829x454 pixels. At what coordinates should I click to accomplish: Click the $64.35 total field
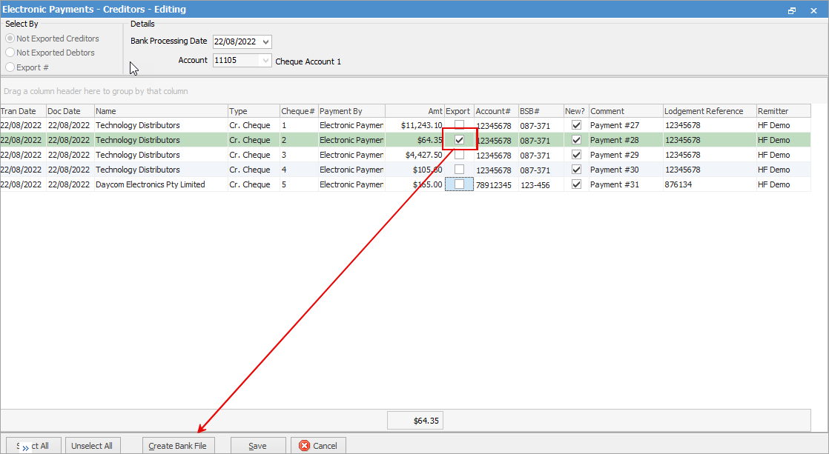pos(415,421)
